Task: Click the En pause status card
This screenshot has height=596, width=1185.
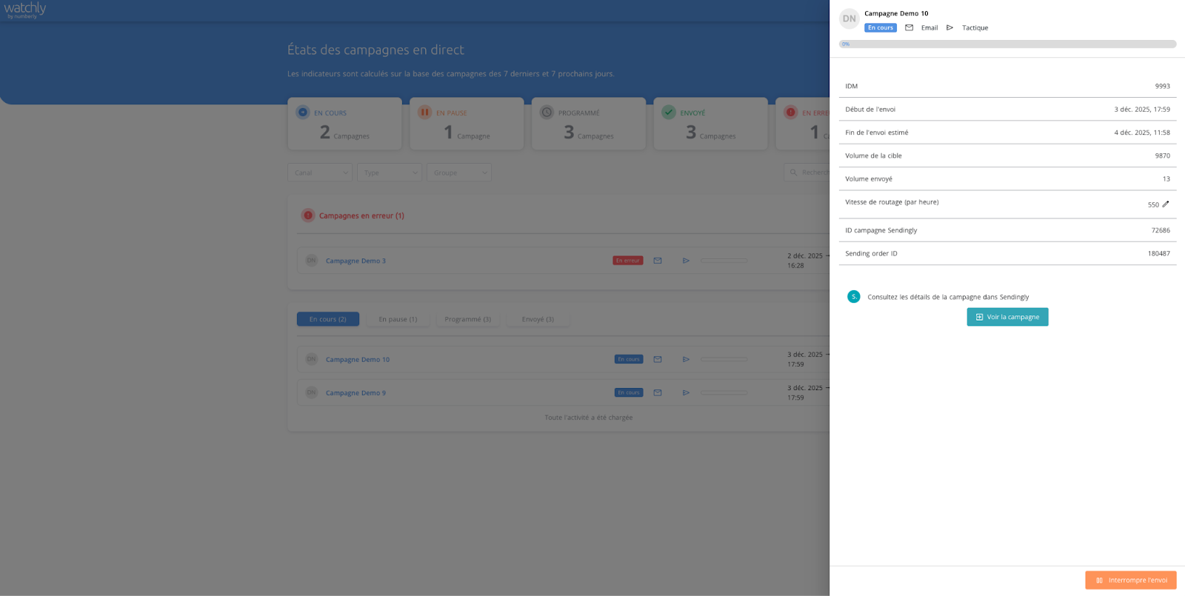Action: point(467,124)
